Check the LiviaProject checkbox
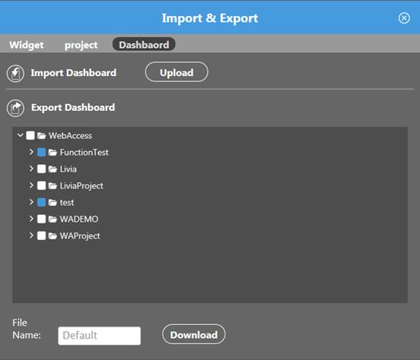420x360 pixels. [42, 185]
